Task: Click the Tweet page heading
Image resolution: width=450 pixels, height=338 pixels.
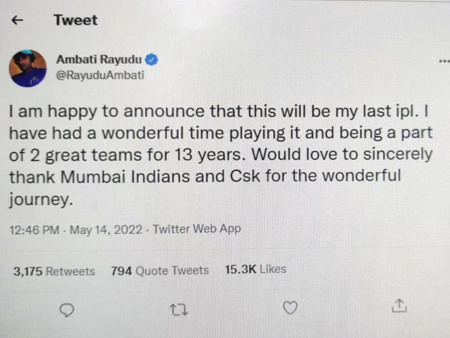Action: [75, 20]
